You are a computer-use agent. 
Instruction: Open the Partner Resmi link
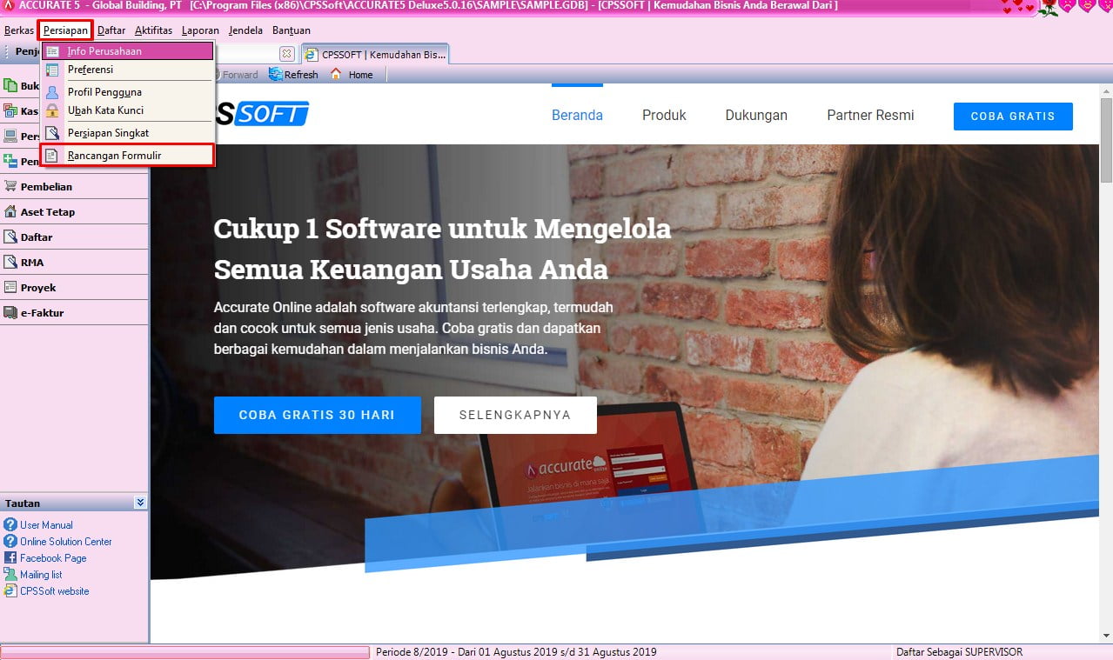click(x=870, y=116)
